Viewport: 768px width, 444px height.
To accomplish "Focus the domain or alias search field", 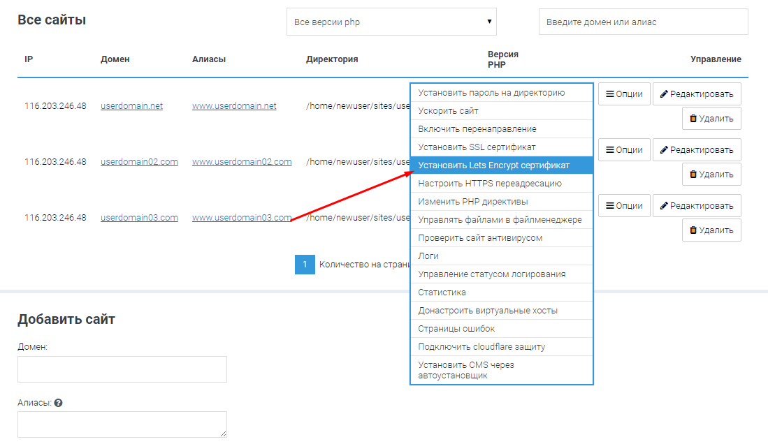I will (643, 22).
